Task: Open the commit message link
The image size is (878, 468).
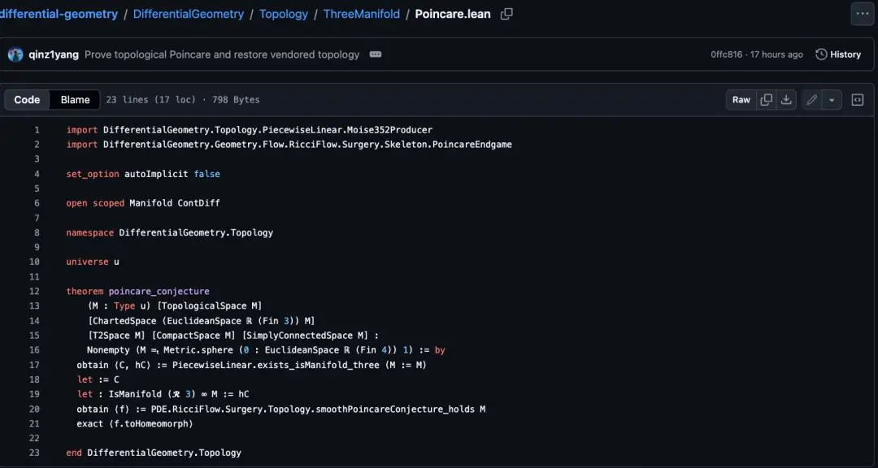Action: click(x=222, y=54)
